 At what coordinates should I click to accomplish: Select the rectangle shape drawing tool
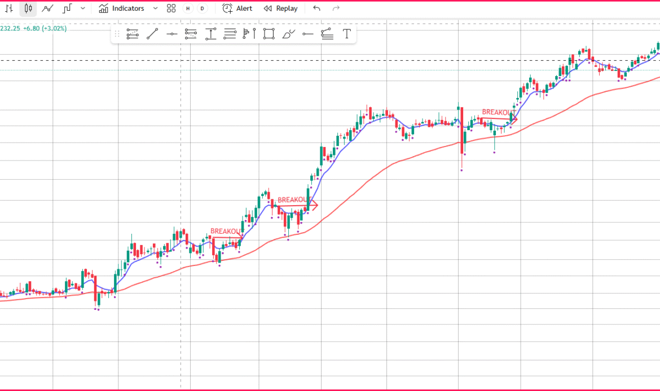pyautogui.click(x=269, y=34)
